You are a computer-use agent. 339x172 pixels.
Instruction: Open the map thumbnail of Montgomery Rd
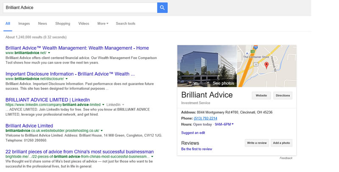[x=267, y=66]
